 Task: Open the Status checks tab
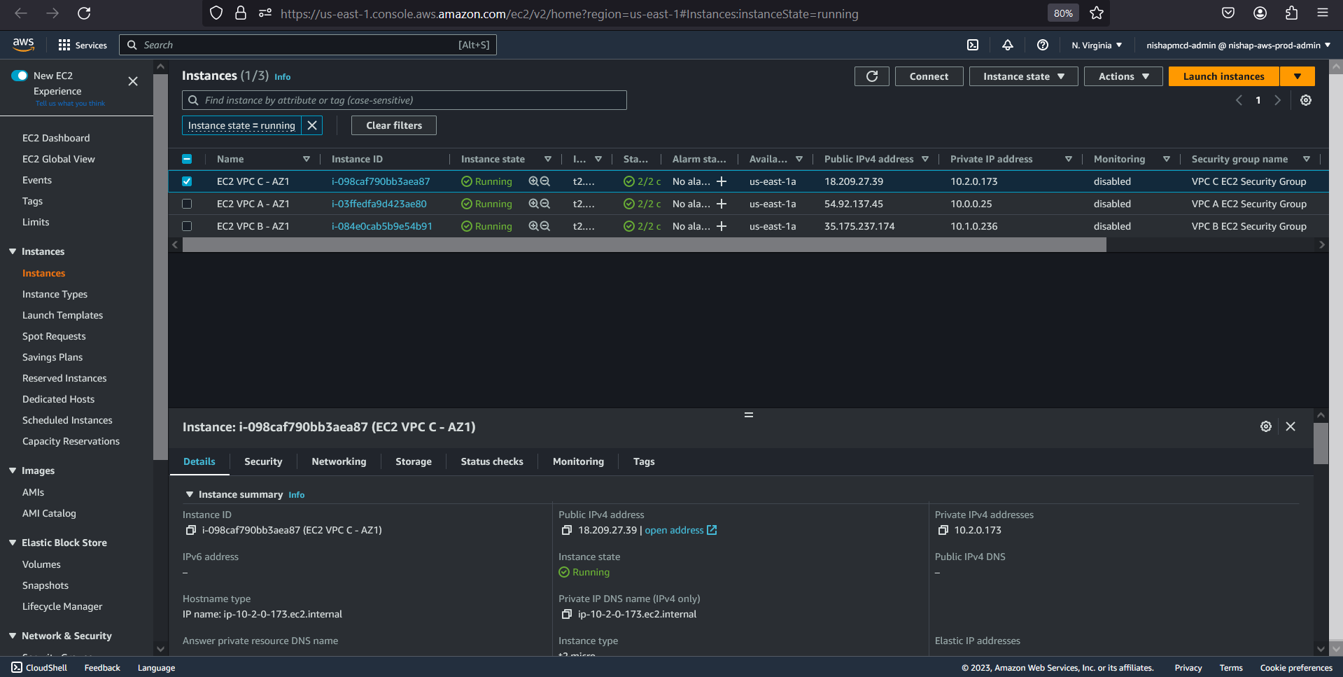tap(491, 461)
